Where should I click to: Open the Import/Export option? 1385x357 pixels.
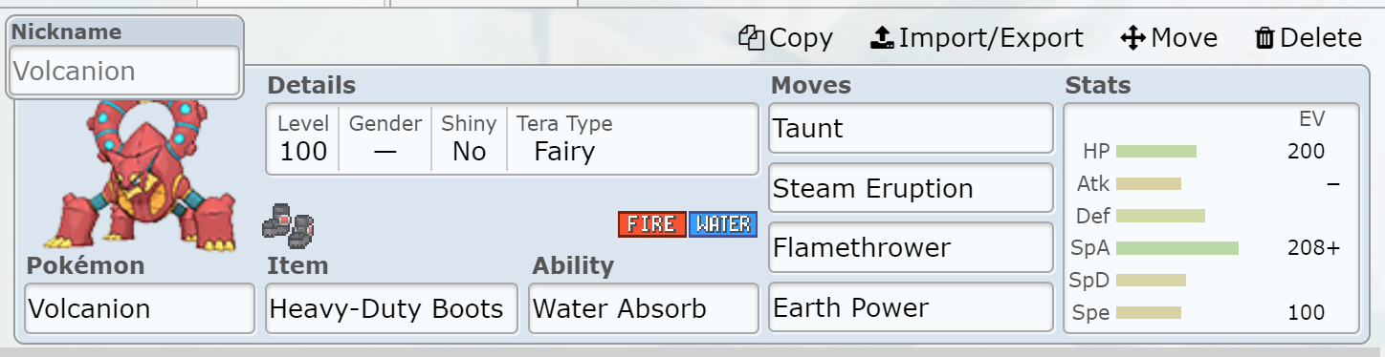977,38
